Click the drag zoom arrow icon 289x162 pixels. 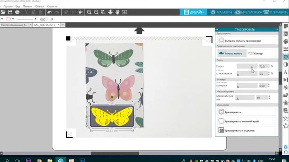coord(110,12)
